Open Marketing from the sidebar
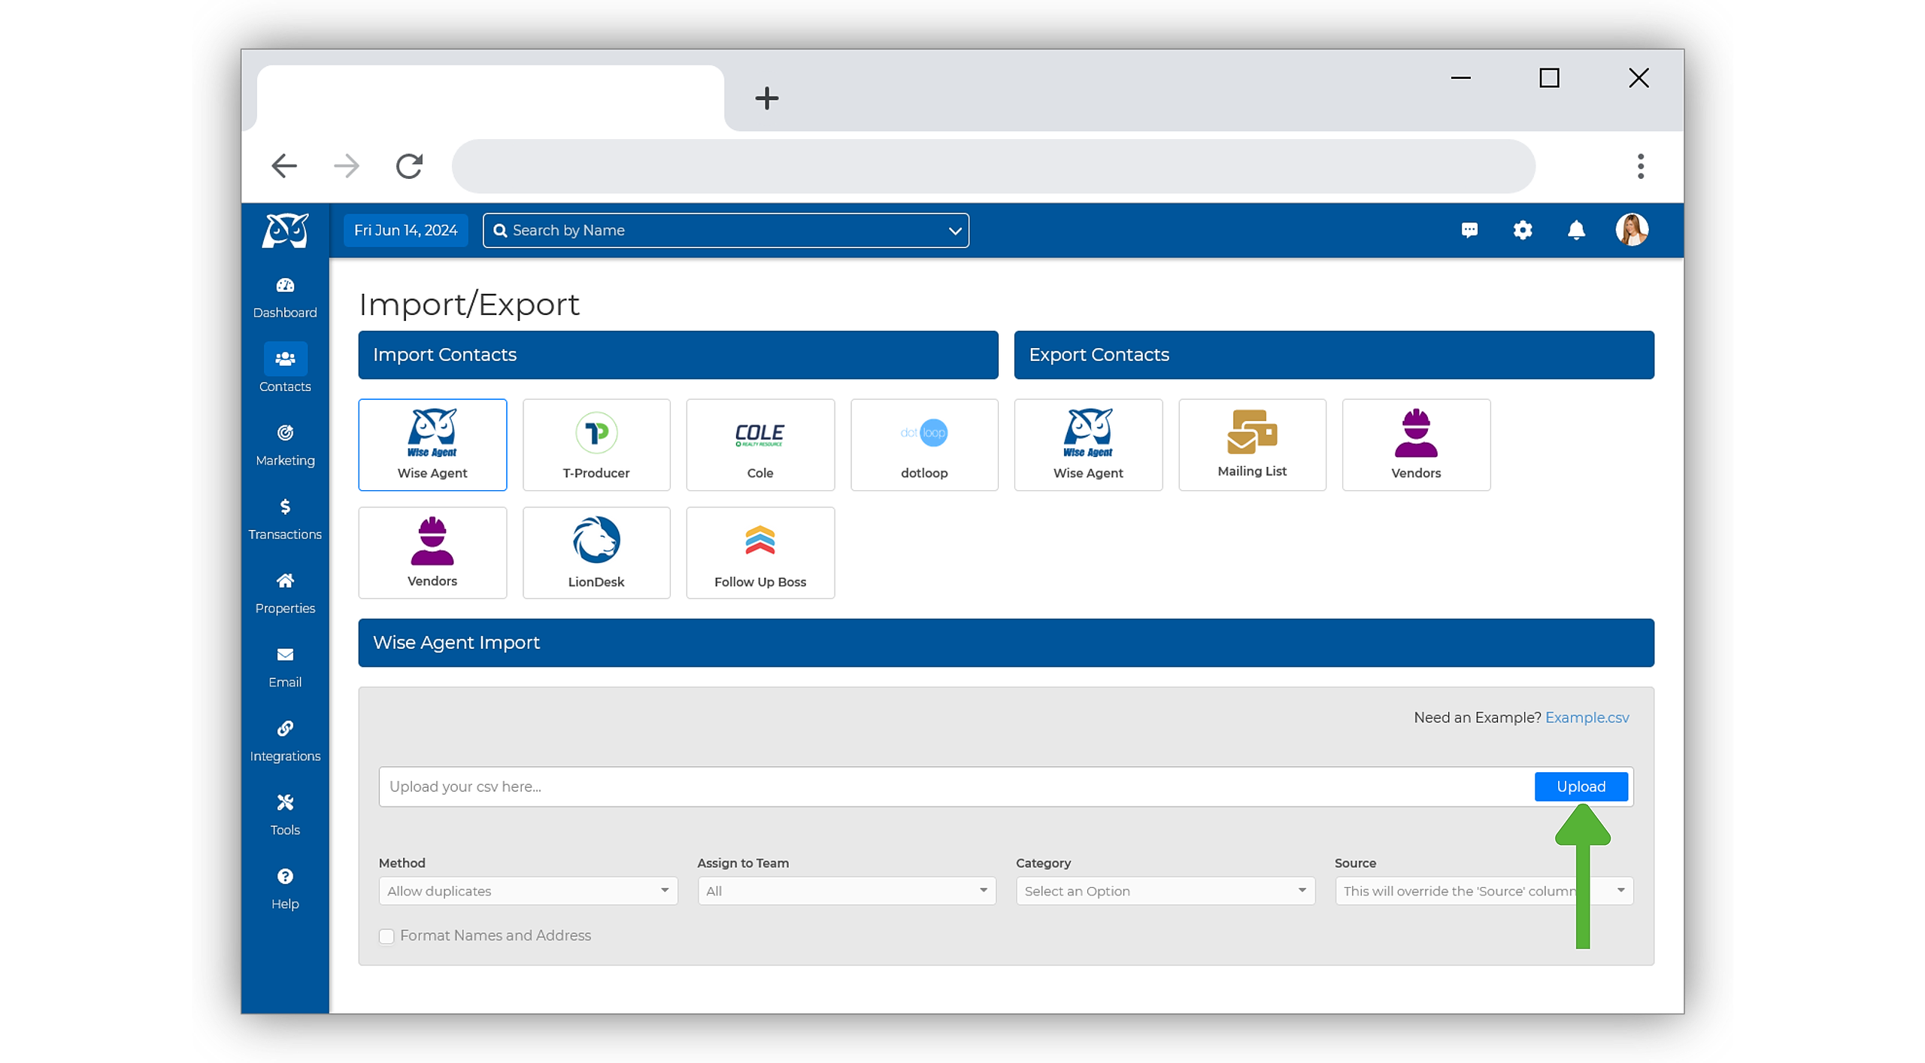 pyautogui.click(x=285, y=445)
